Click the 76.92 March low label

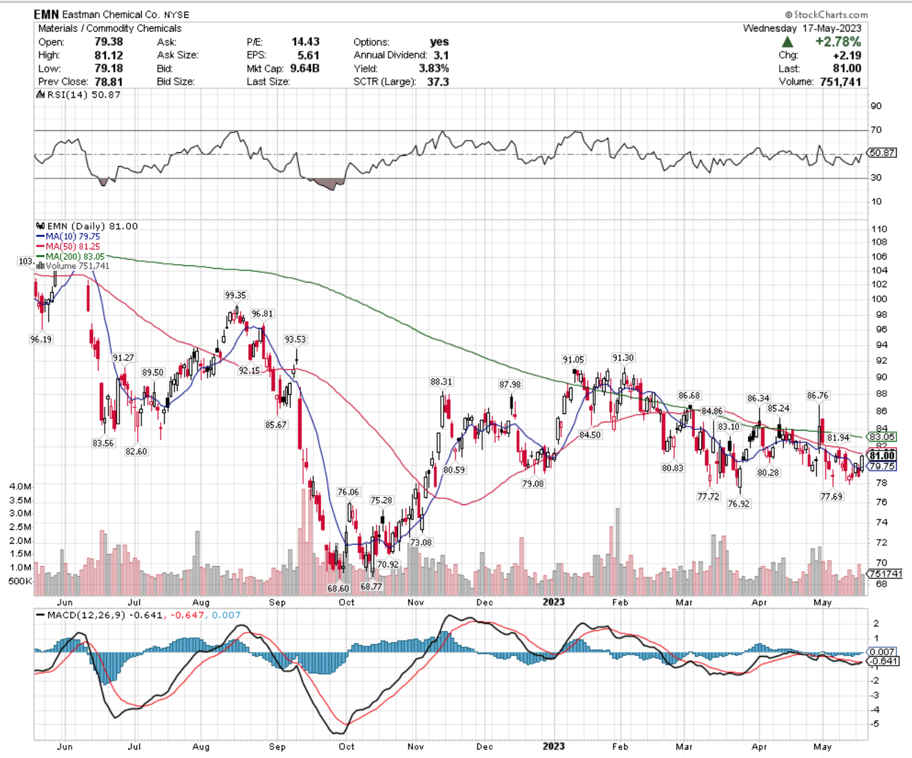tap(738, 504)
